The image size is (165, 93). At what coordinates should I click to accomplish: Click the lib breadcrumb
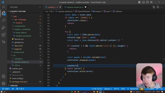pyautogui.click(x=51, y=11)
